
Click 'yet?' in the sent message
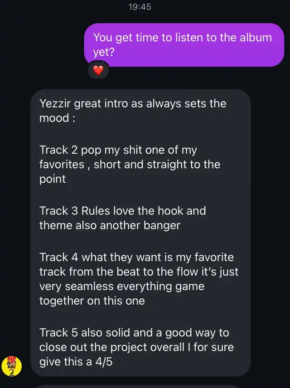(104, 52)
